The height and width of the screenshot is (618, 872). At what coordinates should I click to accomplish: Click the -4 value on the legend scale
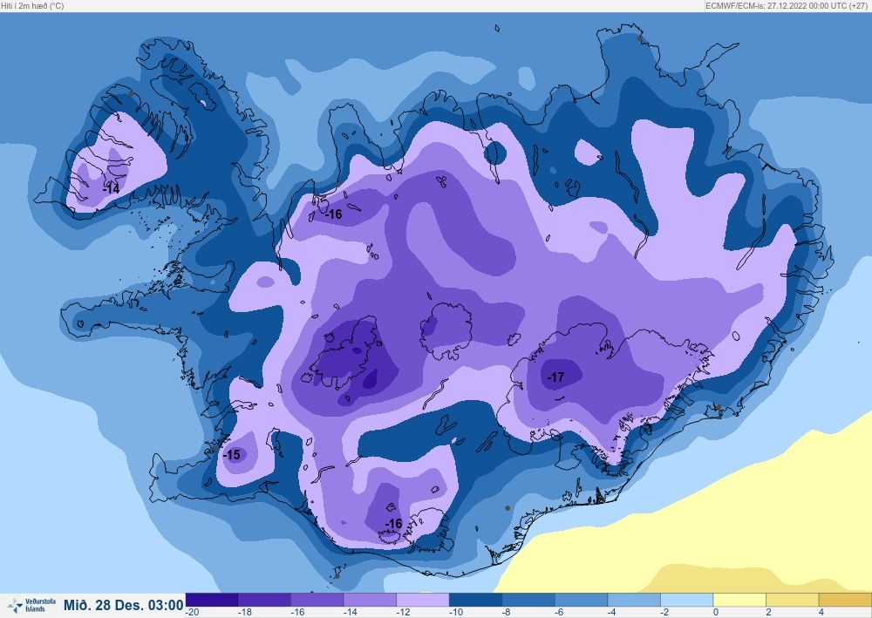[x=613, y=613]
